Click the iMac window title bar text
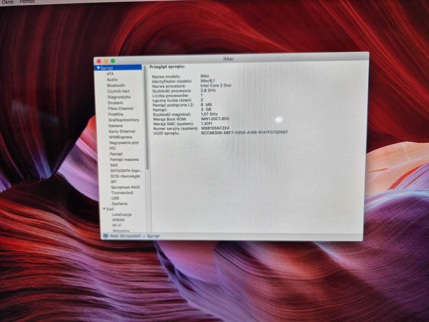This screenshot has width=429, height=322. coord(228,59)
